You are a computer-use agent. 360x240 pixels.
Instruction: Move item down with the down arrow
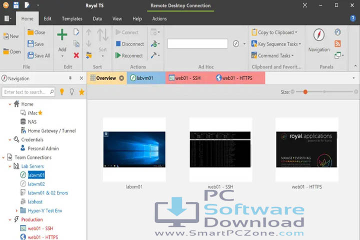click(88, 43)
